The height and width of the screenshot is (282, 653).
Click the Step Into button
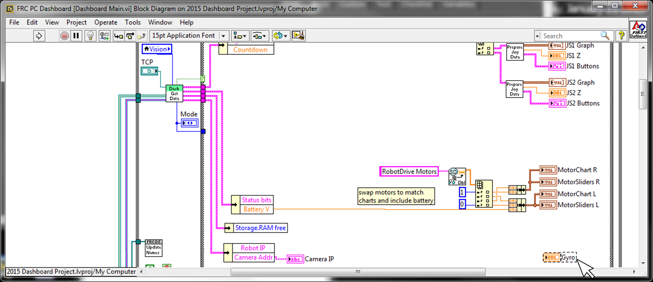click(x=118, y=36)
